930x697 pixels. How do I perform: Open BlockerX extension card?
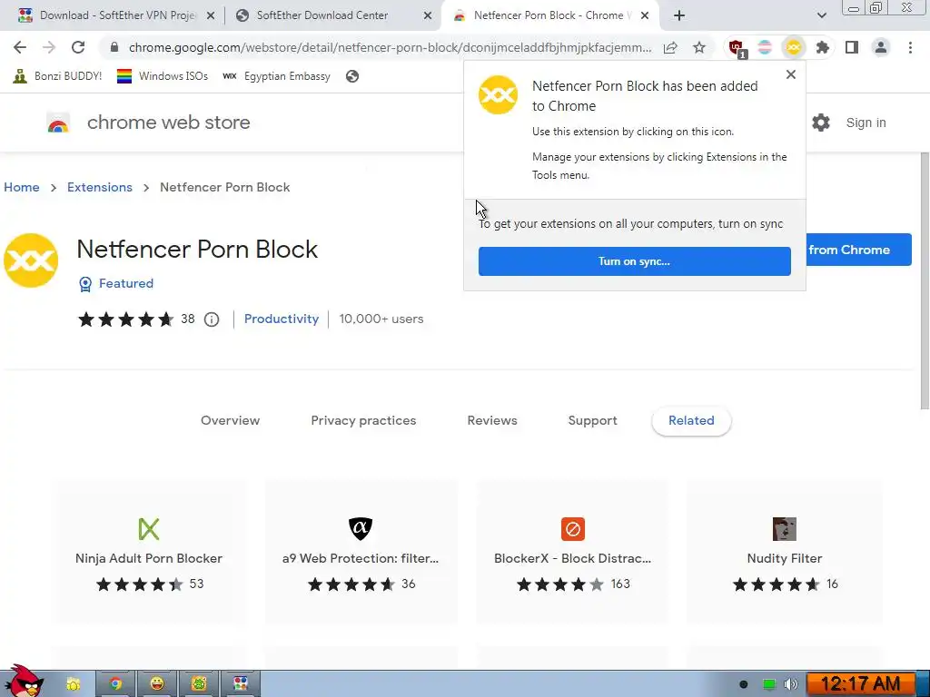tap(572, 553)
